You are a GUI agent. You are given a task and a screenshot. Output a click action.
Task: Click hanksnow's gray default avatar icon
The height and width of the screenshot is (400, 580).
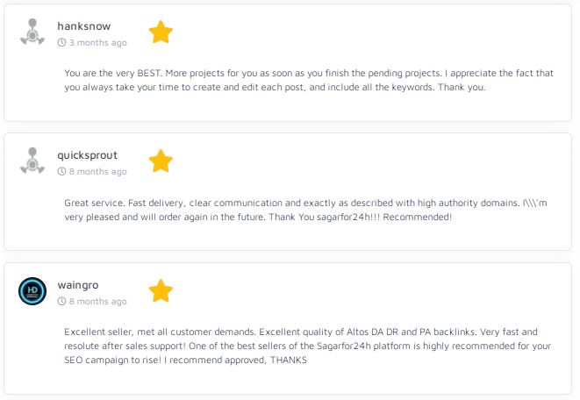32,32
